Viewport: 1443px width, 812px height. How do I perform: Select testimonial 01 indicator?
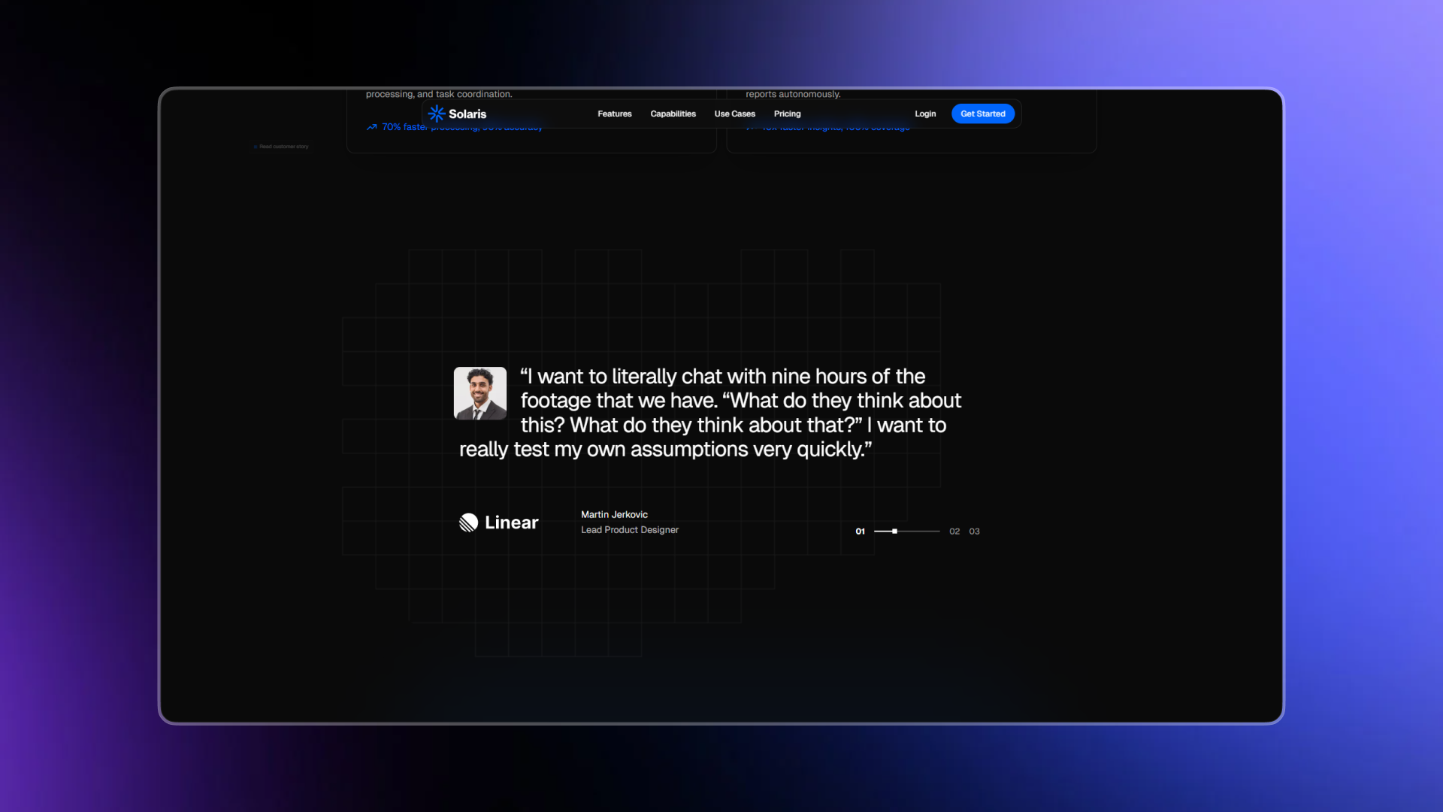[x=860, y=532]
